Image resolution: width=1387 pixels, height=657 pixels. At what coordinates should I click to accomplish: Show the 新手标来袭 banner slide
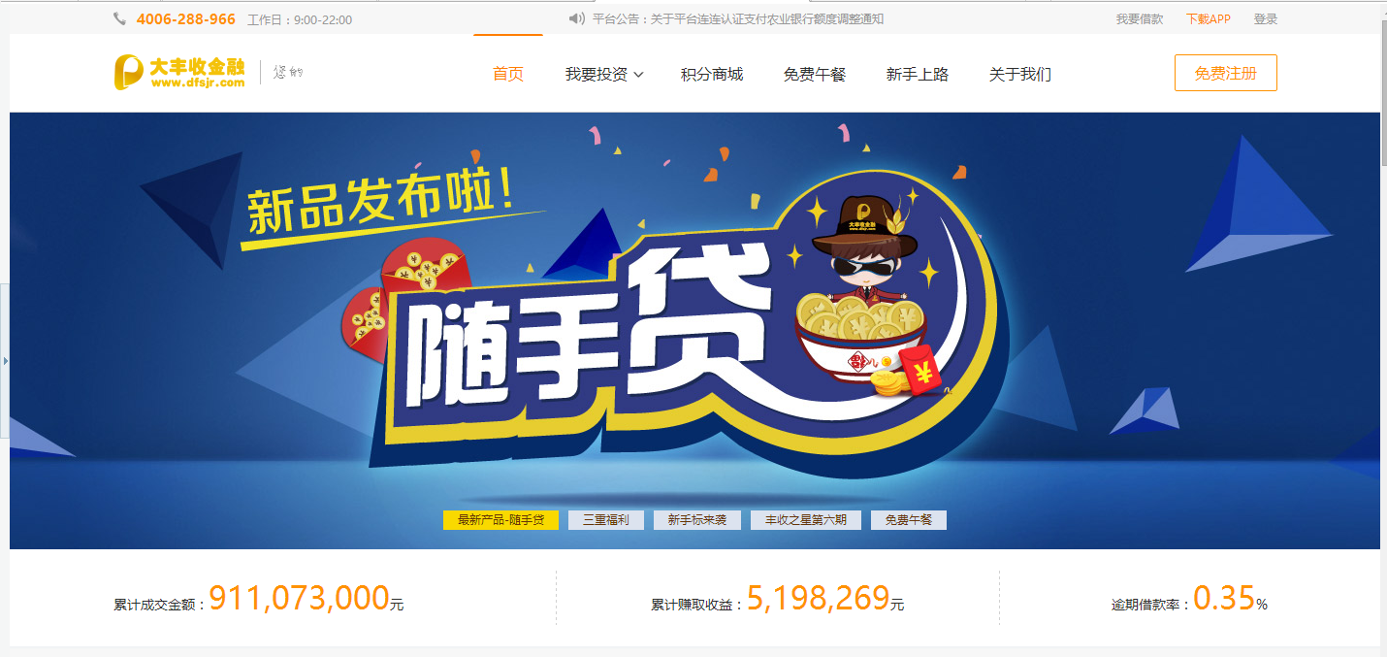coord(696,520)
